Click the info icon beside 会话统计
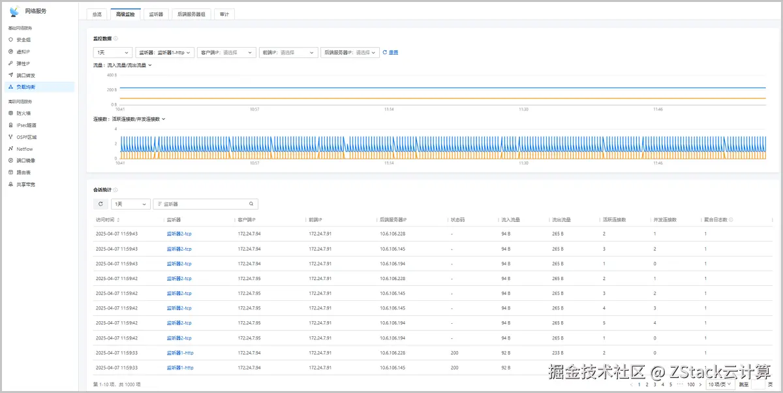 coord(115,190)
